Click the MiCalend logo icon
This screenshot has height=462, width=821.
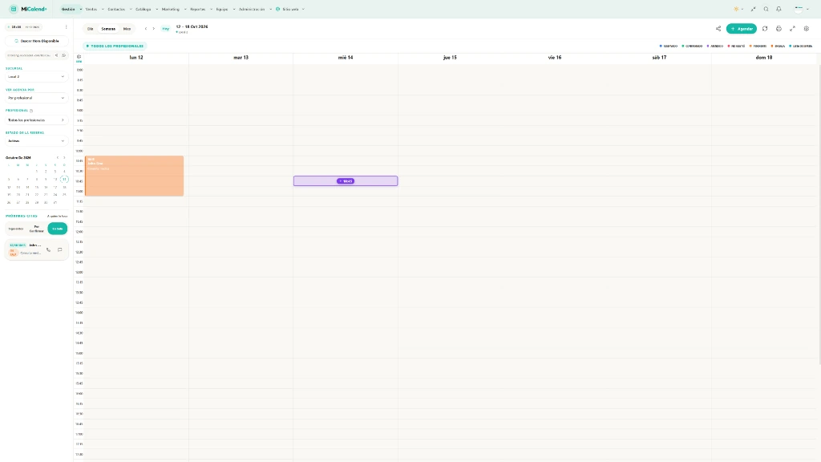click(14, 9)
